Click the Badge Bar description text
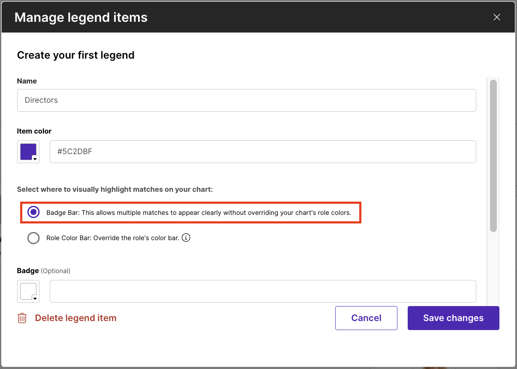This screenshot has width=517, height=369. pyautogui.click(x=198, y=212)
